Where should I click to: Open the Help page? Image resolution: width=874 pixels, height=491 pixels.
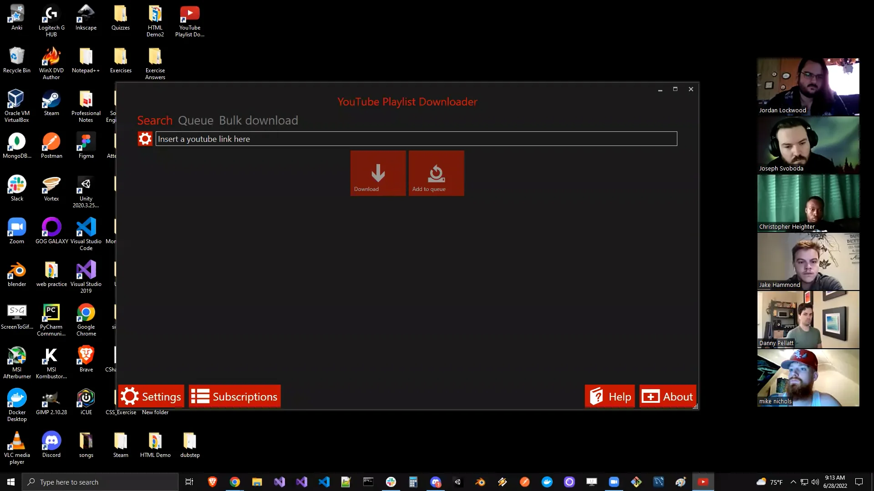point(610,396)
